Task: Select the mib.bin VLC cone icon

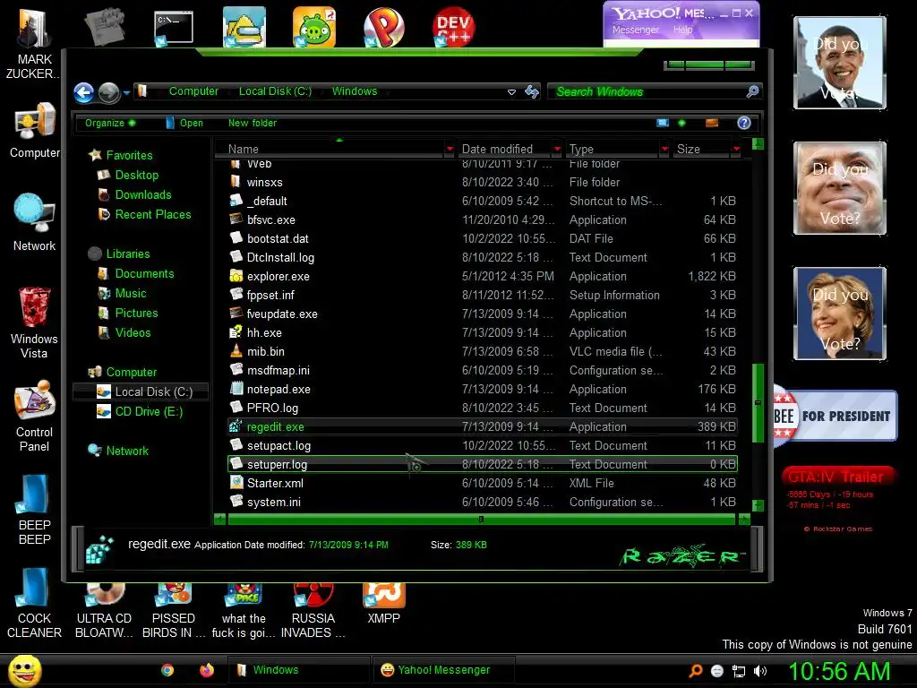Action: tap(236, 351)
